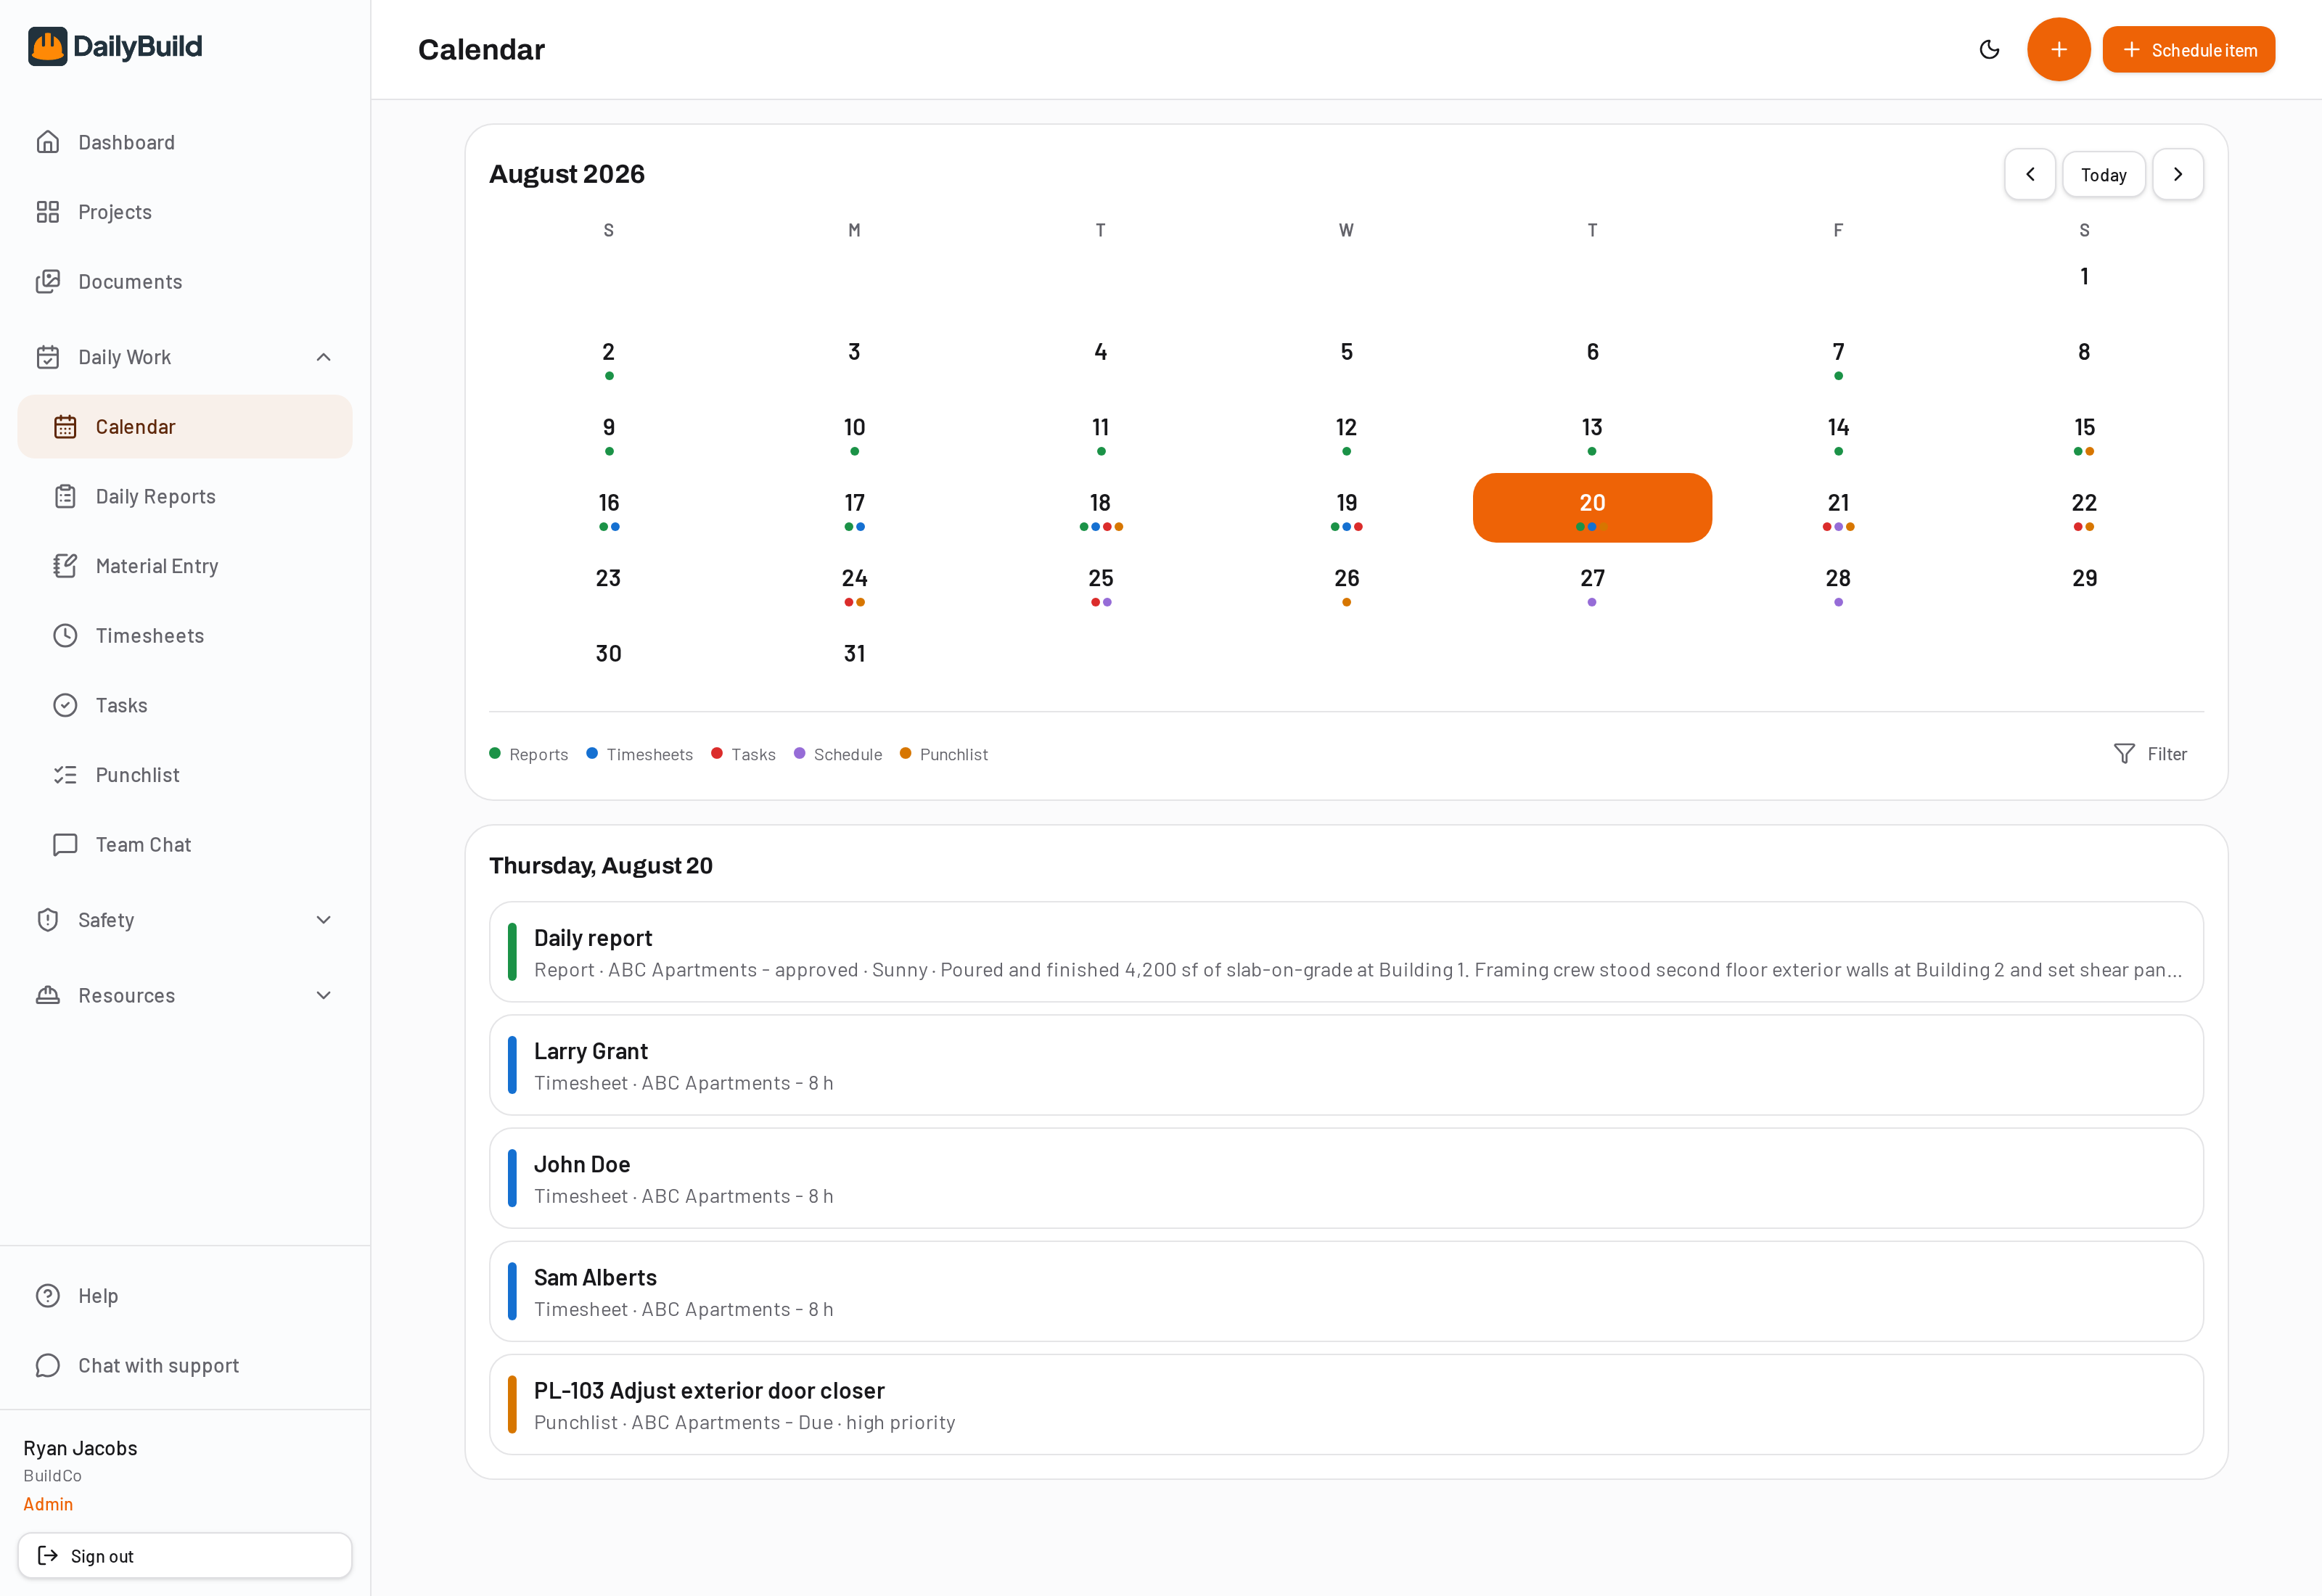Select August 18 on the calendar

coord(1100,508)
